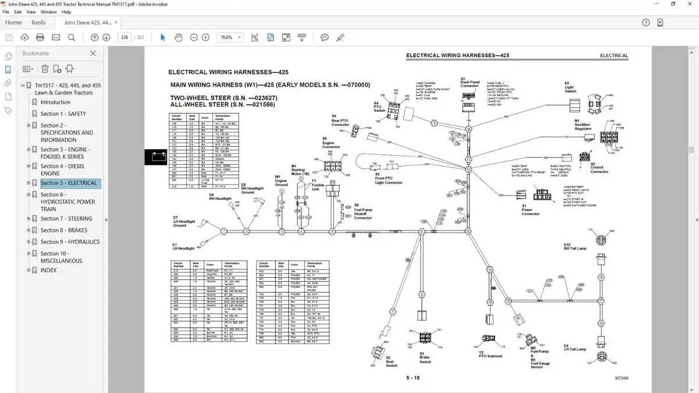Screen dimensions: 699x393
Task: Select the John Deere 425 document tab
Action: pos(87,23)
